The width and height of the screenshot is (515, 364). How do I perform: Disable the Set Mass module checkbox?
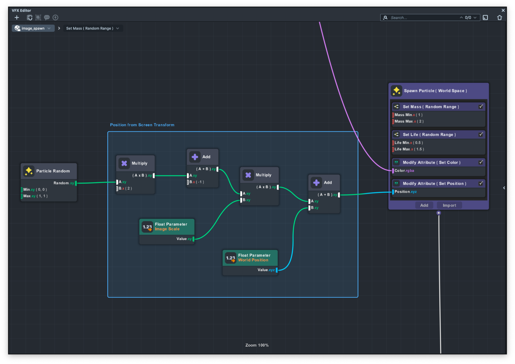[480, 107]
